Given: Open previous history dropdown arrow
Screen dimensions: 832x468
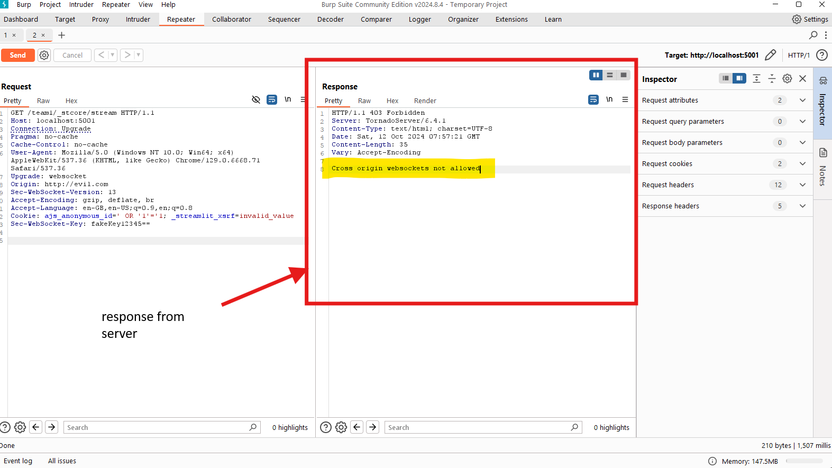Looking at the screenshot, I should (x=113, y=55).
